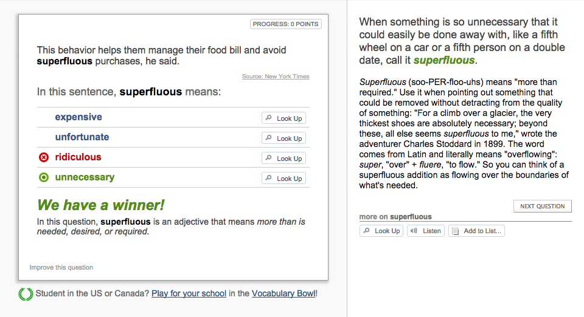Click the speaker Listen button
This screenshot has width=584, height=317.
coord(426,231)
